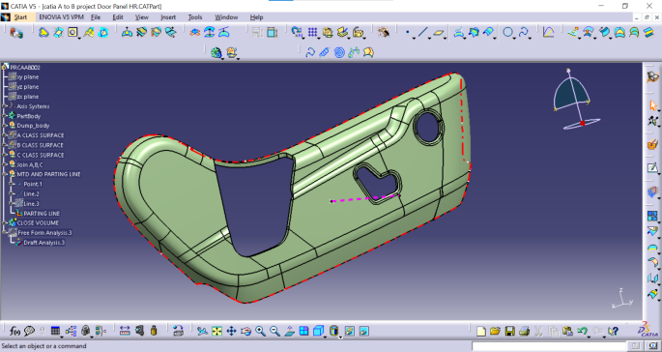Select C CLASS SURFACE in tree
This screenshot has height=352, width=662.
pyautogui.click(x=41, y=155)
